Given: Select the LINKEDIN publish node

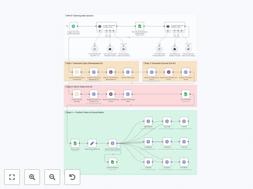Looking at the screenshot, I should [148, 162].
